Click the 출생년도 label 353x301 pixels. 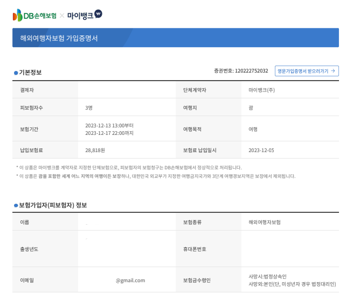click(x=29, y=249)
